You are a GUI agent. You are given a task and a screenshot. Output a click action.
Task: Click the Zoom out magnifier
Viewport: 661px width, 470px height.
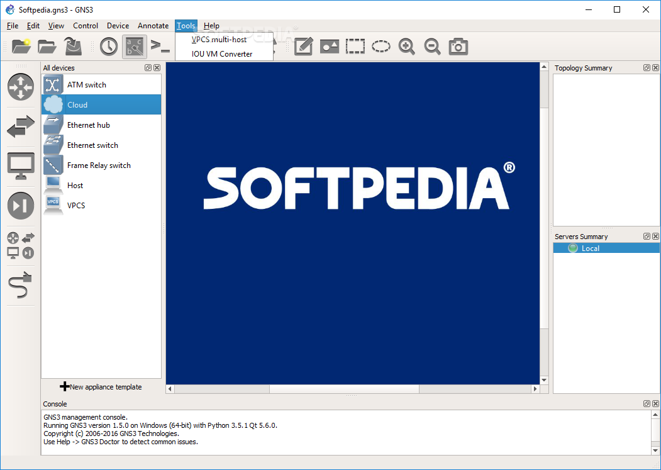pos(433,46)
